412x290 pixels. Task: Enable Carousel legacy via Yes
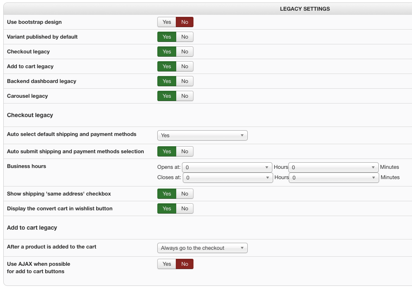click(x=167, y=96)
